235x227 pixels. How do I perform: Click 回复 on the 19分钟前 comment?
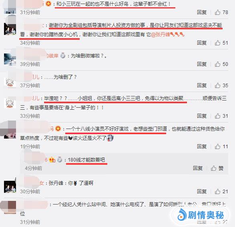click(202, 147)
